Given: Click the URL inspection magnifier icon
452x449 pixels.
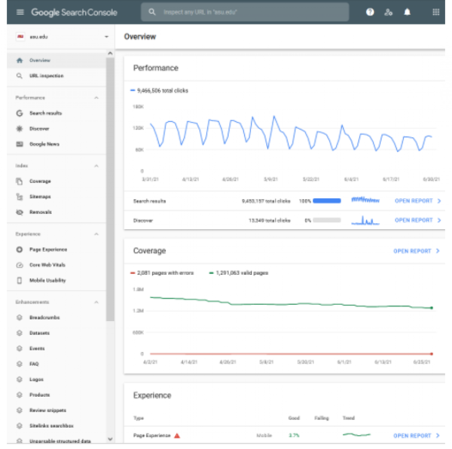Looking at the screenshot, I should point(20,76).
